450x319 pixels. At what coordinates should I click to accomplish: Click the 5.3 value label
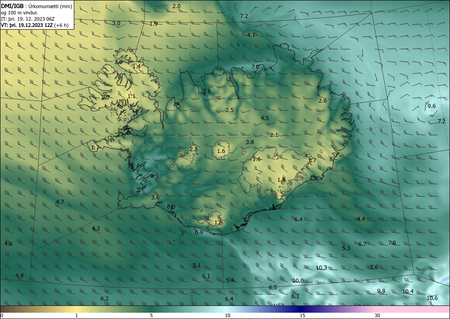tap(346, 248)
